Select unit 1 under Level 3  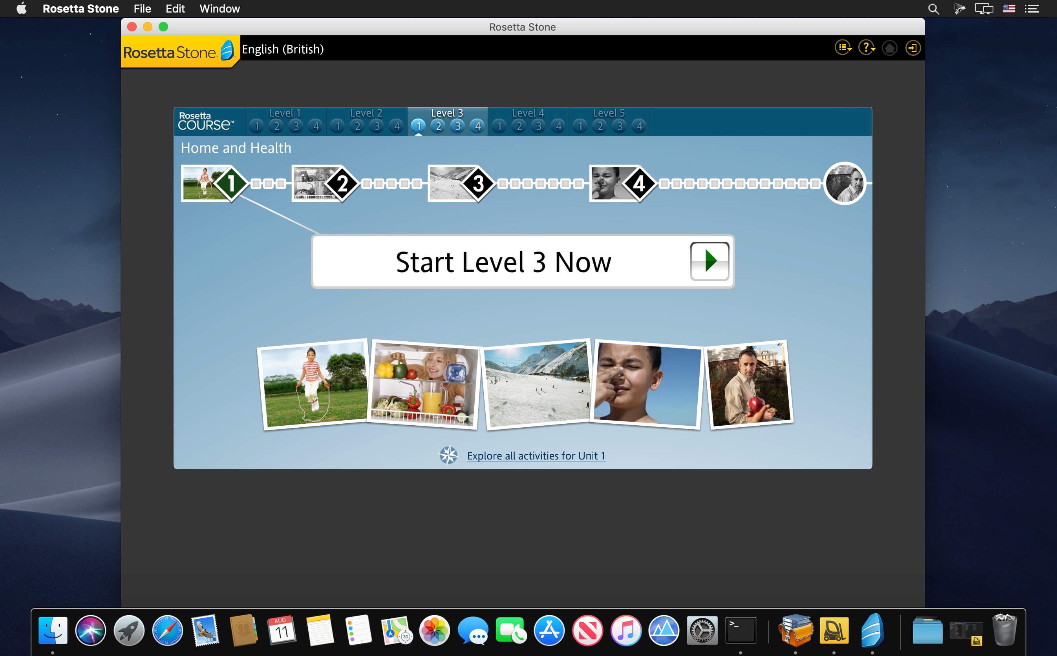click(419, 126)
